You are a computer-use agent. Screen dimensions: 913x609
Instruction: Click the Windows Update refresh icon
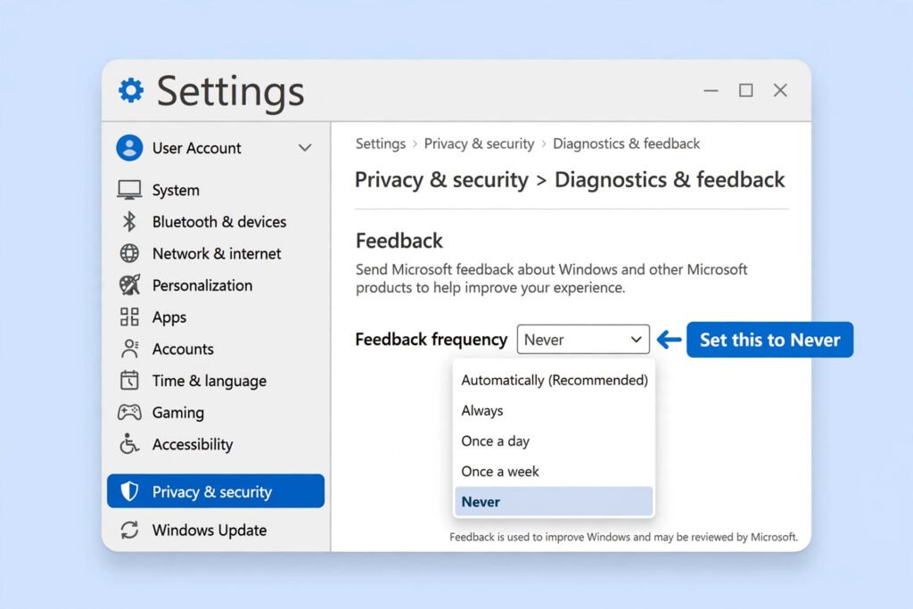[x=129, y=530]
